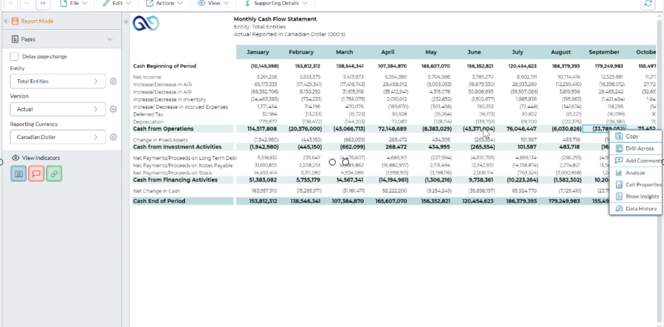Enable the Delay page change checkbox

point(14,57)
